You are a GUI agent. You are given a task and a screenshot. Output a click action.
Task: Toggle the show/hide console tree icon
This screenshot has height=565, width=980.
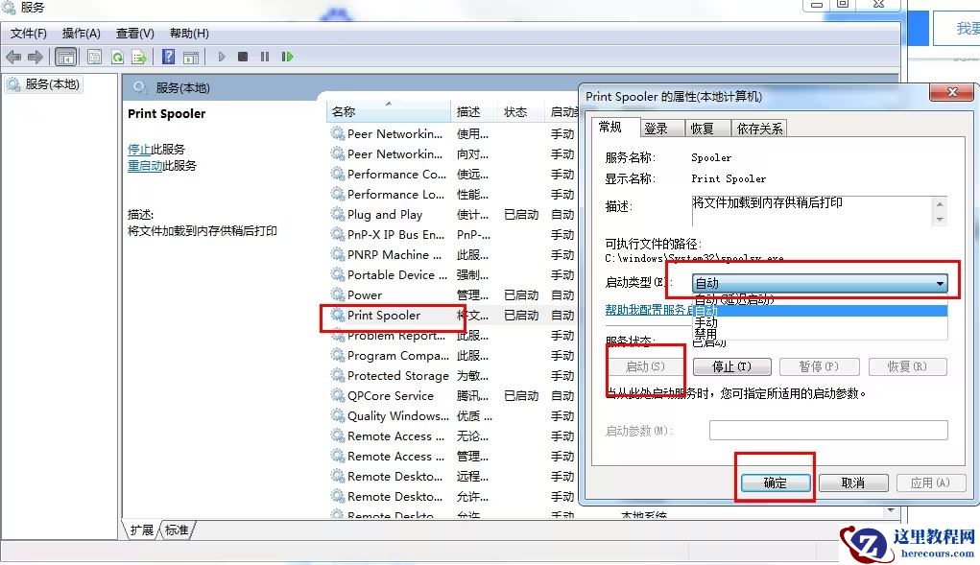coord(65,57)
